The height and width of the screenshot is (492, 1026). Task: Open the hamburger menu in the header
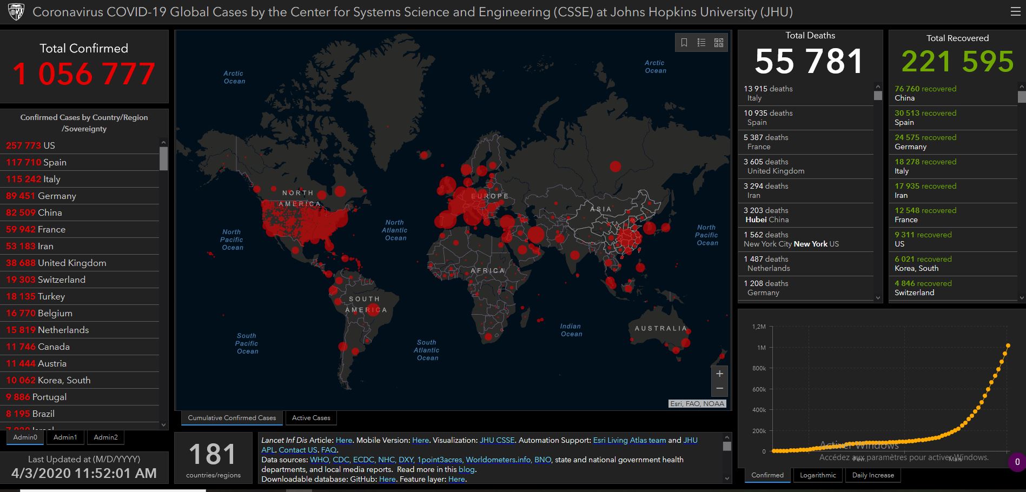(x=1015, y=12)
